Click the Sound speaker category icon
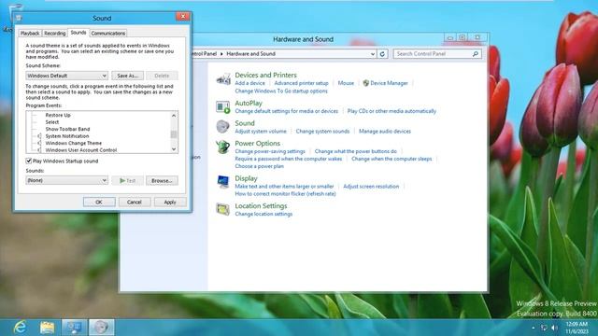 point(223,127)
